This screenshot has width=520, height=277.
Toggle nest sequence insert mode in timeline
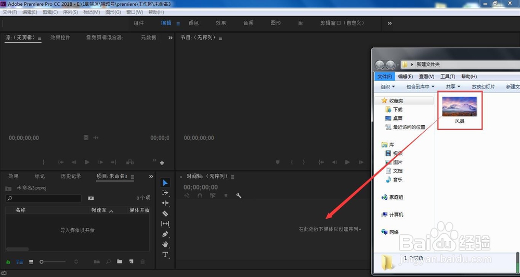187,196
